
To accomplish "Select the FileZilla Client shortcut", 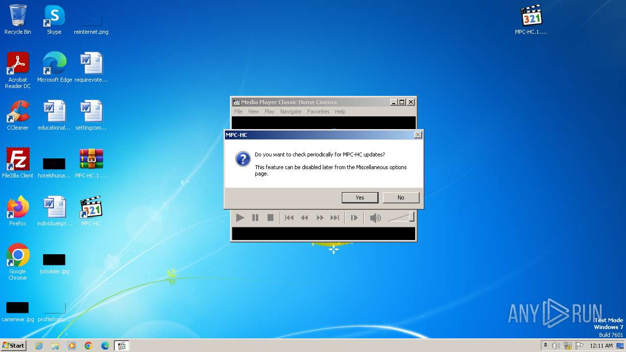I will point(18,163).
